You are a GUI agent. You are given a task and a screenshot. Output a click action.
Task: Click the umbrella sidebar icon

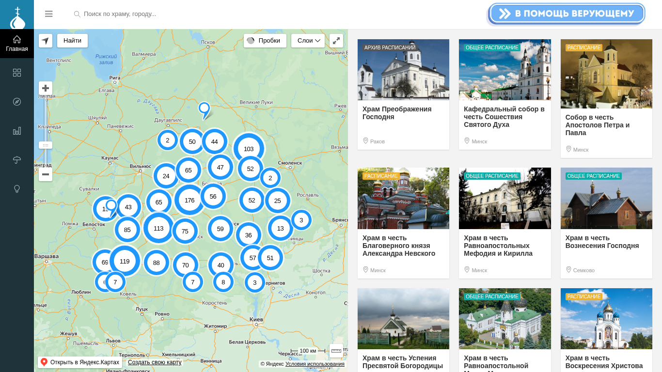pyautogui.click(x=17, y=160)
